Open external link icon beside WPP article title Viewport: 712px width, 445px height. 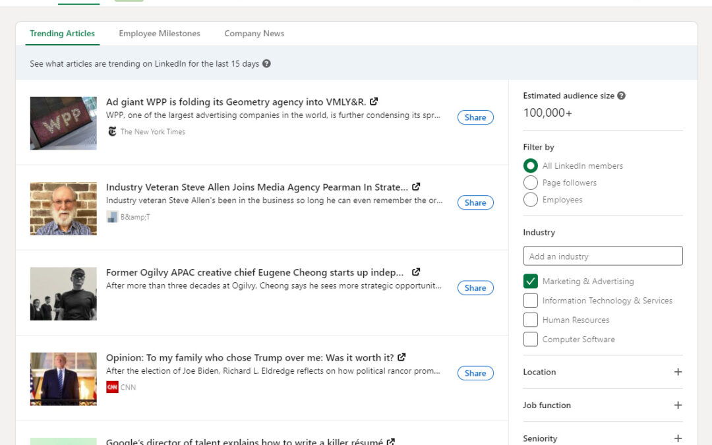tap(374, 102)
